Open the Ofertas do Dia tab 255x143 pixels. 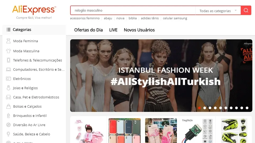point(88,30)
